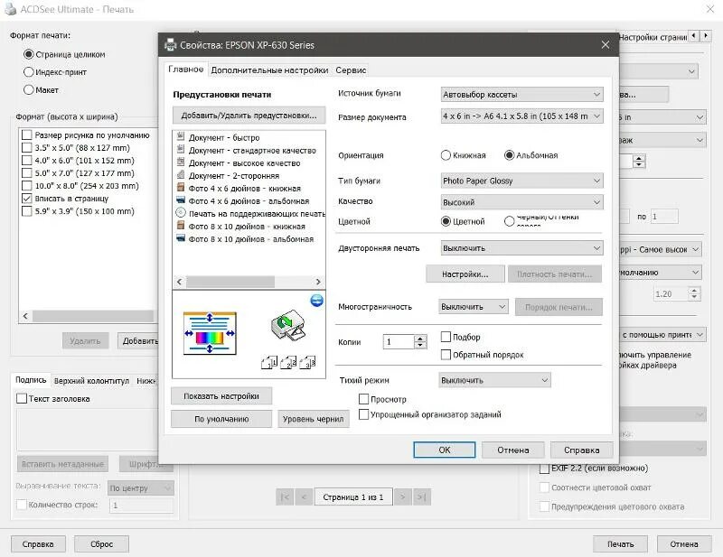Click the 'Копии' number field
This screenshot has height=557, width=723.
399,342
